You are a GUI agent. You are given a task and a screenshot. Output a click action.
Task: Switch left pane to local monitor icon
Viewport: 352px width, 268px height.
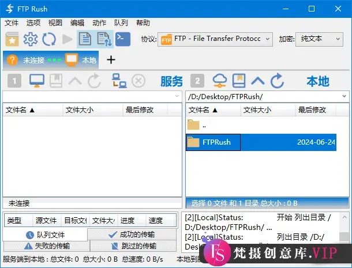pyautogui.click(x=37, y=81)
